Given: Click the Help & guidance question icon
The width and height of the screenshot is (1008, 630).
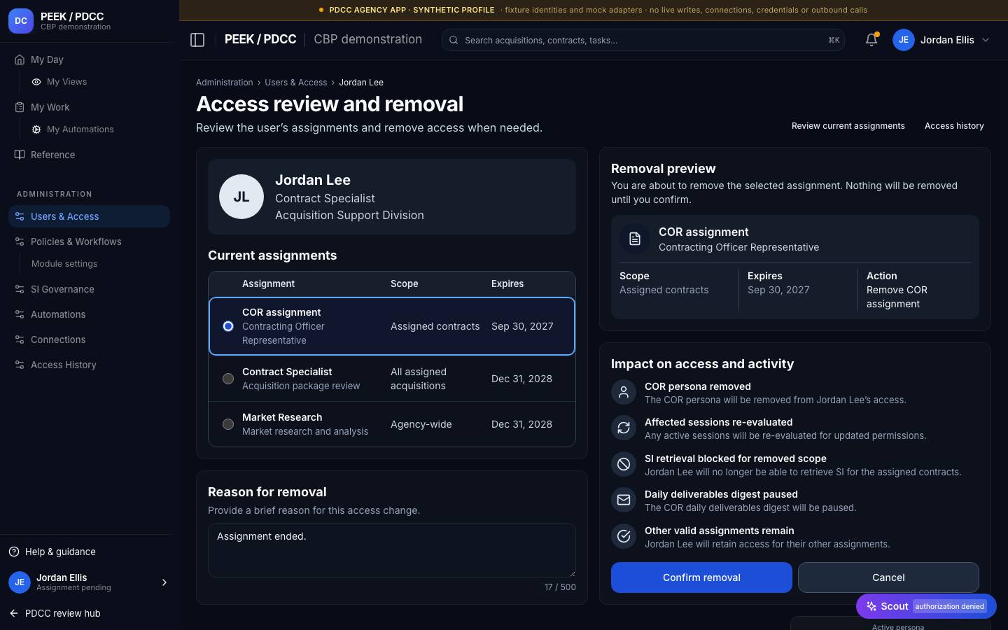Looking at the screenshot, I should coord(14,552).
